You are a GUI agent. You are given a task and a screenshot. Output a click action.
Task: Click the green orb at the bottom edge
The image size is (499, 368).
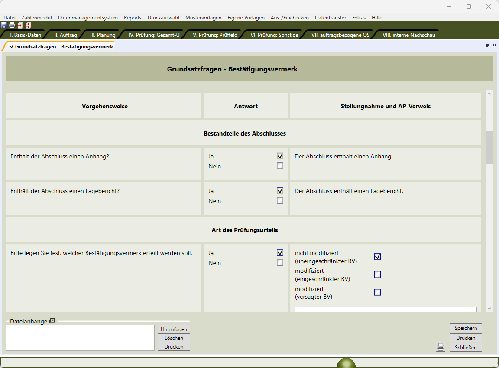tap(346, 363)
